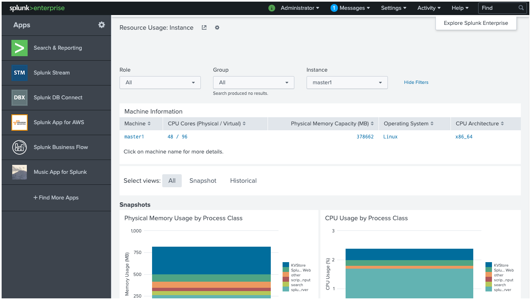Viewport: 531px width, 300px height.
Task: Click the Apps management gear icon
Action: 101,24
